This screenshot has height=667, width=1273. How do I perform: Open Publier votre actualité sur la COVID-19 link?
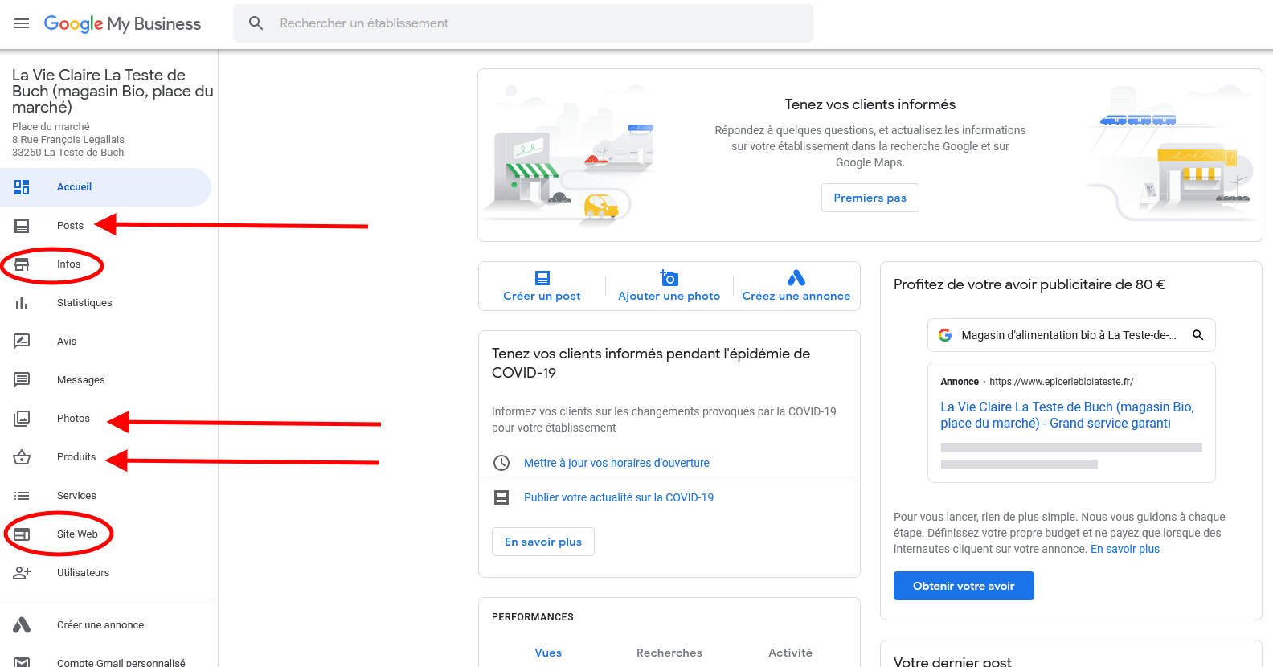pos(619,497)
